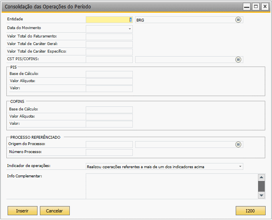This screenshot has width=272, height=220.
Task: Click the Data do Movimento label
Action: coord(24,28)
